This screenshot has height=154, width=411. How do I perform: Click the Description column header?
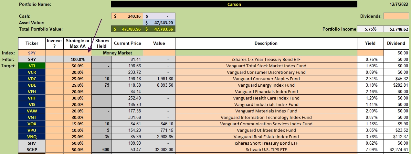pos(266,43)
